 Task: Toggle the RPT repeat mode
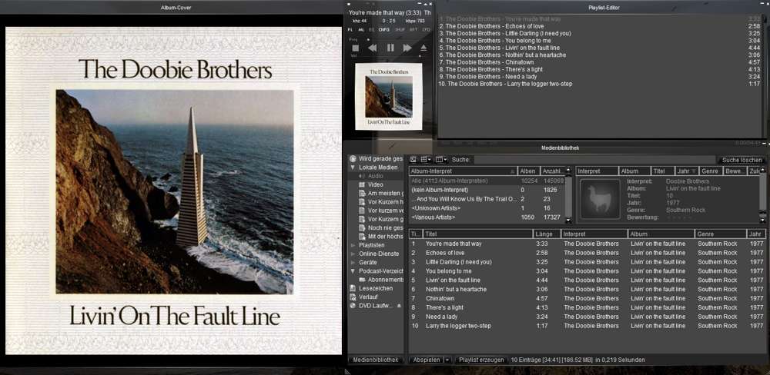click(412, 29)
